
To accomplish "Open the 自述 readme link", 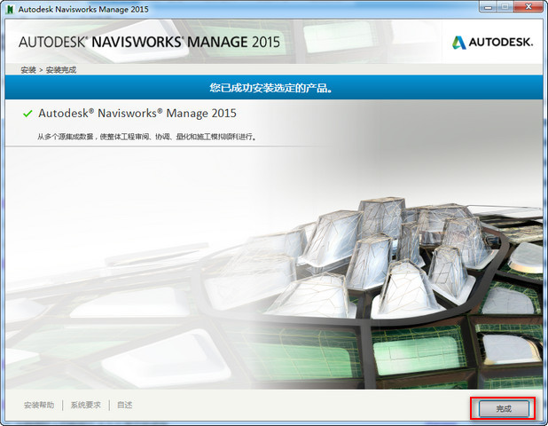I will tap(124, 405).
